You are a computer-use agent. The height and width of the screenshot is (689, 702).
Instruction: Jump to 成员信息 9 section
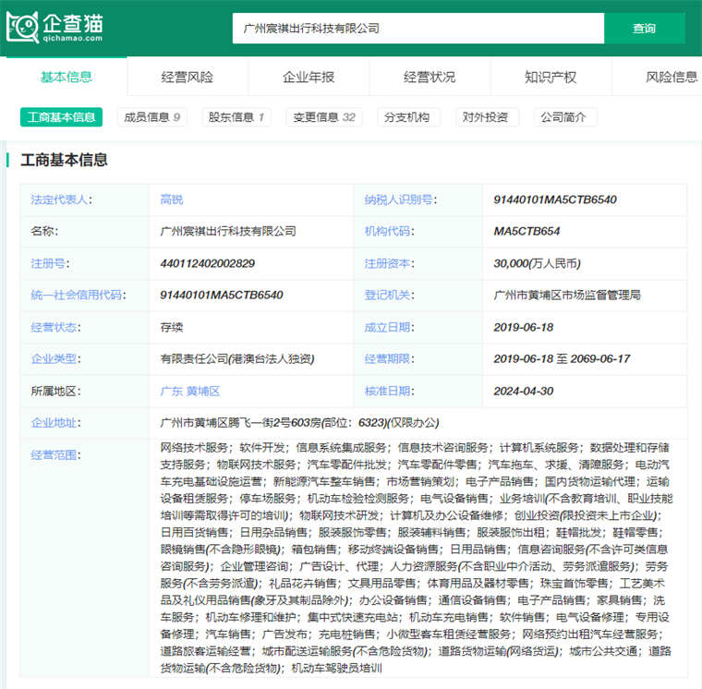[151, 117]
